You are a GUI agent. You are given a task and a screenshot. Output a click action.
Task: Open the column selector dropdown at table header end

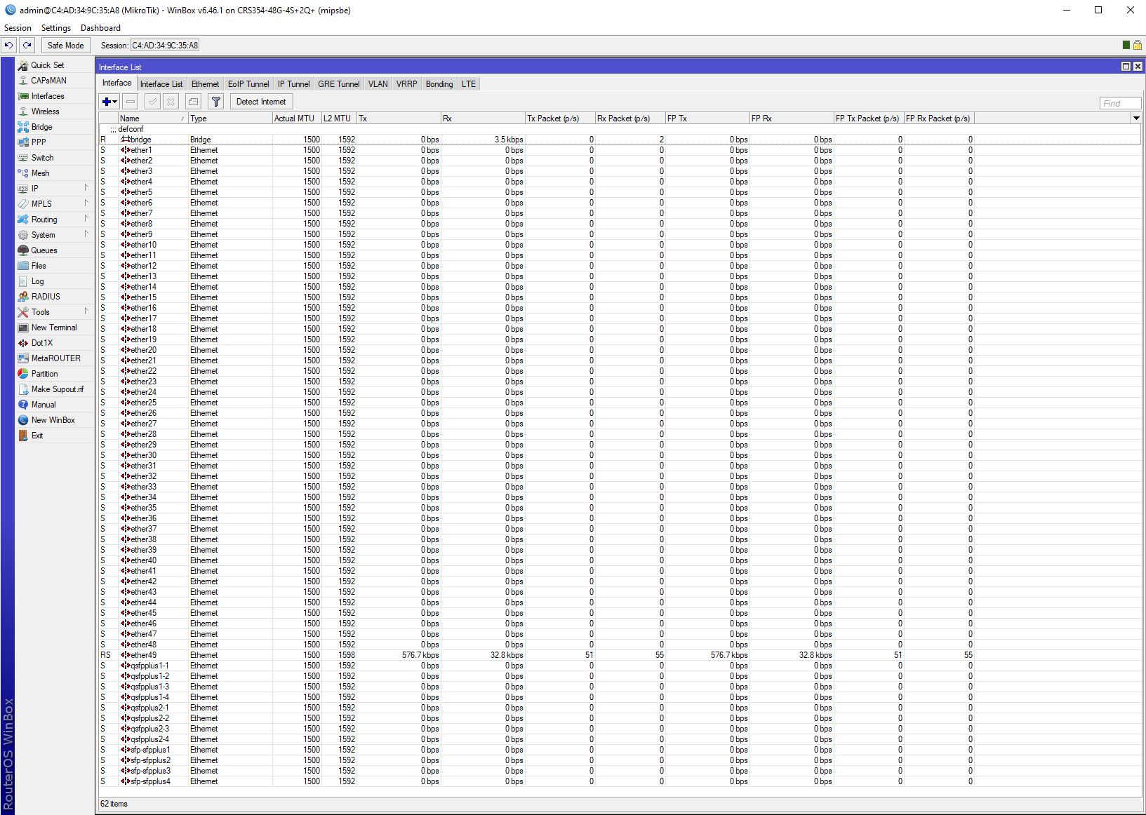[x=1136, y=119]
